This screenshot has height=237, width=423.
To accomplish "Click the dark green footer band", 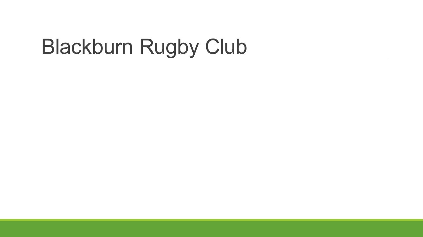I will 211,229.
